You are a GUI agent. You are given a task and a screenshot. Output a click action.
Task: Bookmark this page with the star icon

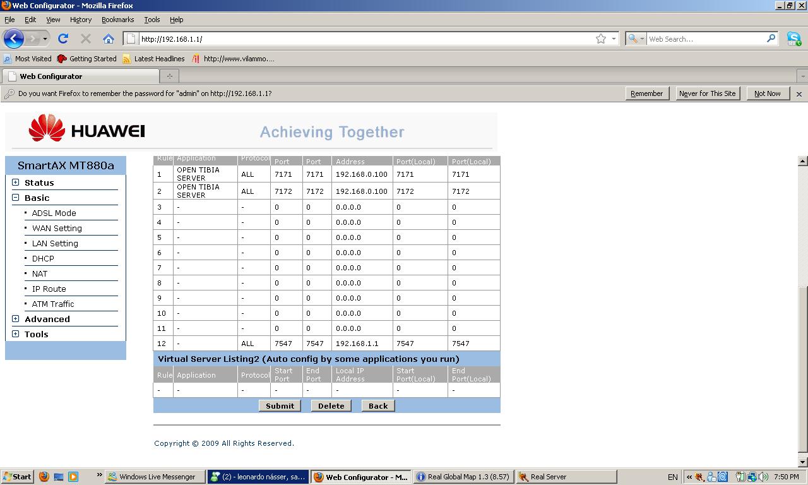coord(601,39)
